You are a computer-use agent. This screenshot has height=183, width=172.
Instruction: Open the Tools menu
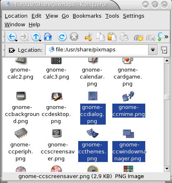tap(112, 16)
